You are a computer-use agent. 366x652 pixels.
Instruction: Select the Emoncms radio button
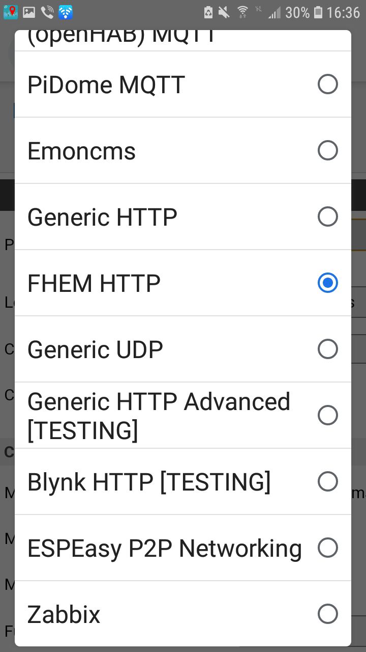tap(327, 150)
